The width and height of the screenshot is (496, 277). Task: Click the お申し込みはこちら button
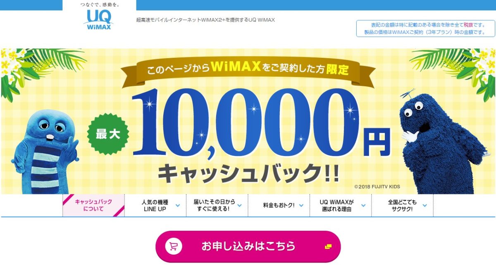pyautogui.click(x=248, y=246)
